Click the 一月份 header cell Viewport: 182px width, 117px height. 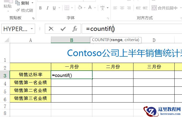pos(72,67)
